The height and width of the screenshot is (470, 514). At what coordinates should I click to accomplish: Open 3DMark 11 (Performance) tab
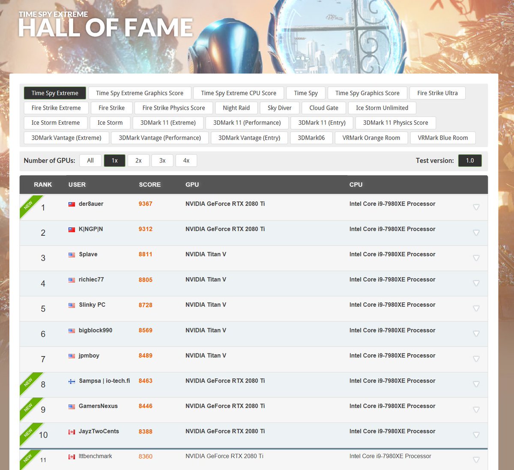click(247, 123)
